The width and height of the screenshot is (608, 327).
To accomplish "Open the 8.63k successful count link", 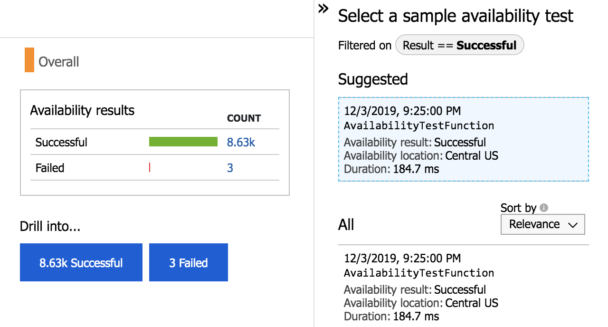I will 241,142.
